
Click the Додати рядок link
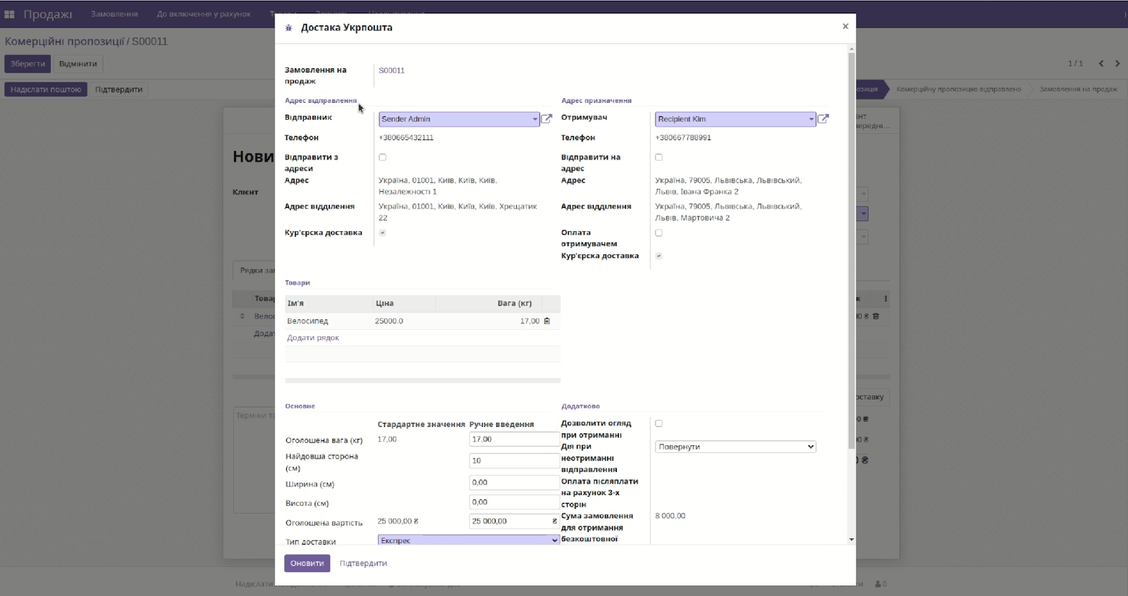[x=313, y=338]
